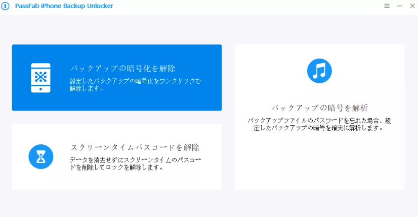Minimize the PassFab window

click(x=399, y=6)
